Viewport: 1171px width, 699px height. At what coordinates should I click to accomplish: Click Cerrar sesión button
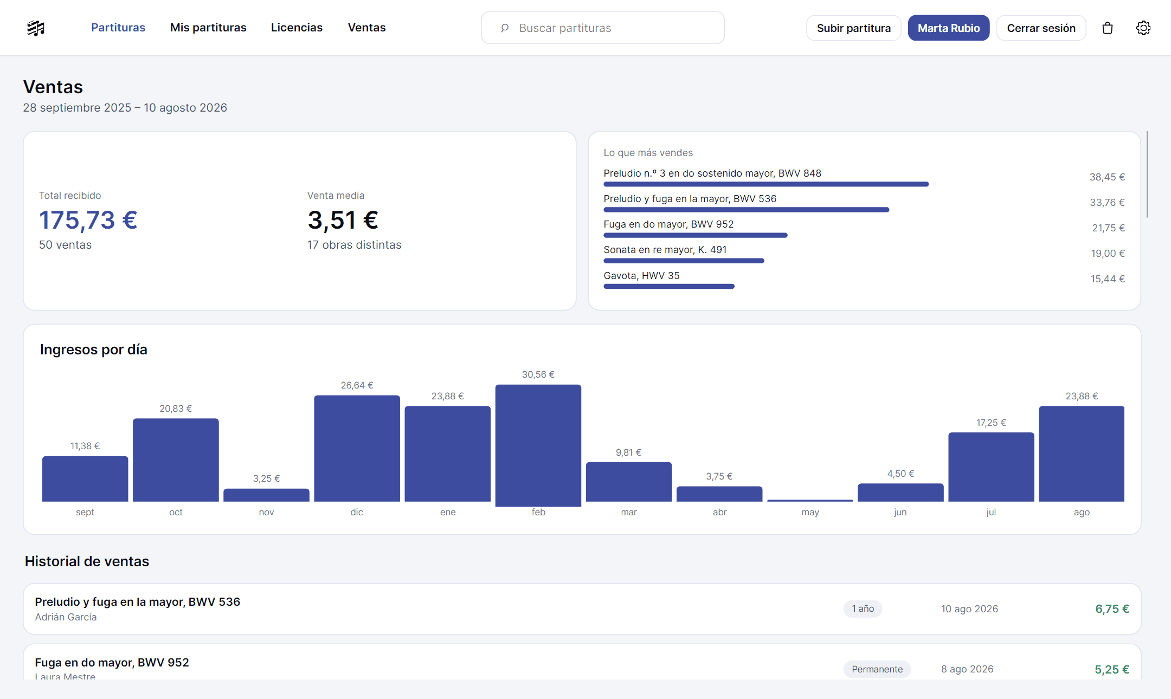(1041, 28)
